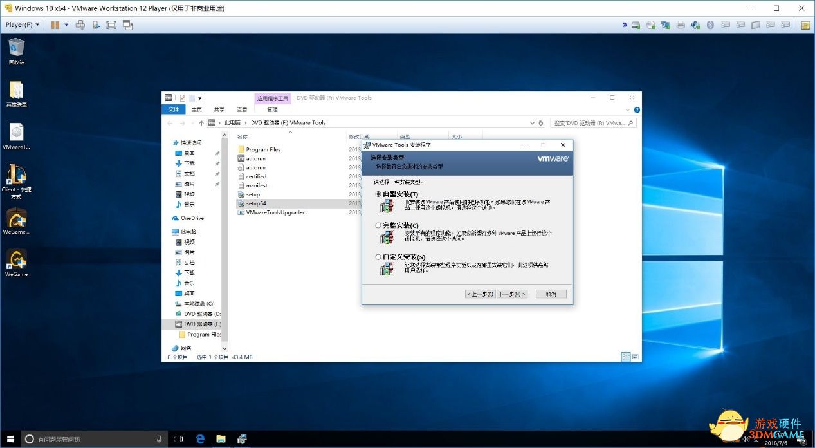Click the properties icon in quick access toolbar
This screenshot has height=448, width=815.
tap(183, 98)
